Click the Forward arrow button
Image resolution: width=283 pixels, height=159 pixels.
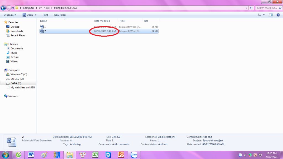9,8
